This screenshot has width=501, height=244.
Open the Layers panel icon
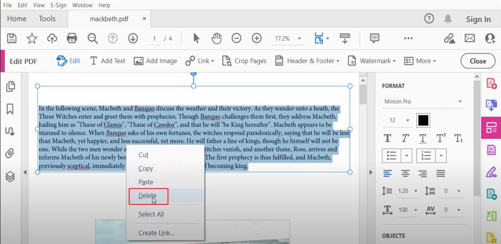click(10, 176)
